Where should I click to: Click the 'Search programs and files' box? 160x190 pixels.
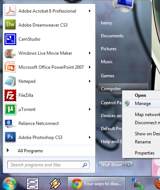click(48, 165)
